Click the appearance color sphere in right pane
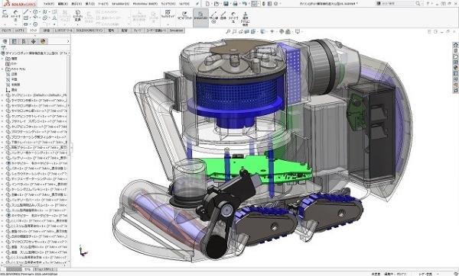 (x=455, y=68)
